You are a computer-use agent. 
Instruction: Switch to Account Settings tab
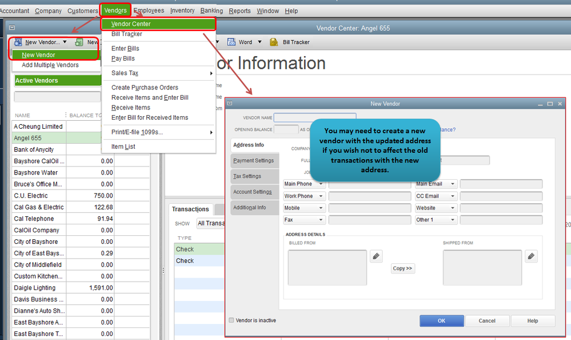point(255,192)
